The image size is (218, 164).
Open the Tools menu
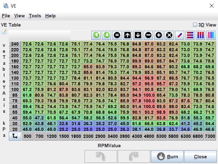click(x=35, y=16)
